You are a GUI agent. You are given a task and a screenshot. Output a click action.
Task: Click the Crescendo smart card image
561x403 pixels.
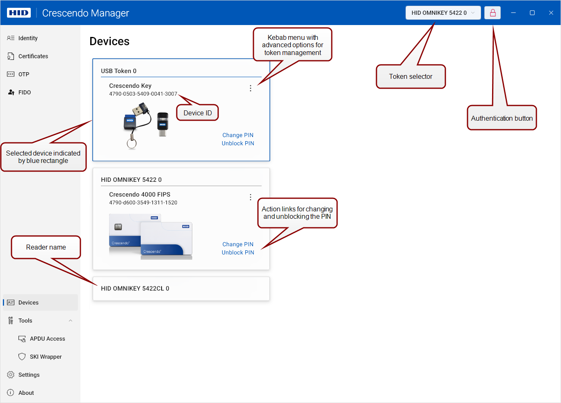click(x=151, y=237)
